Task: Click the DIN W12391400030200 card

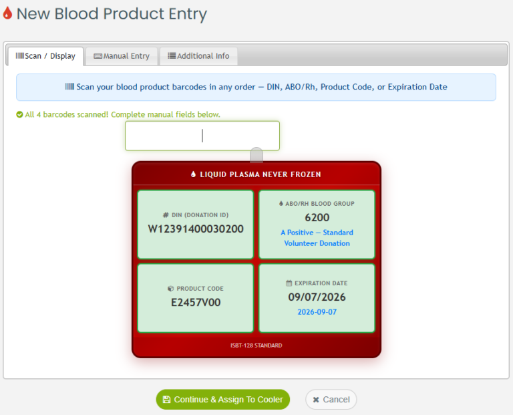Action: pyautogui.click(x=196, y=225)
